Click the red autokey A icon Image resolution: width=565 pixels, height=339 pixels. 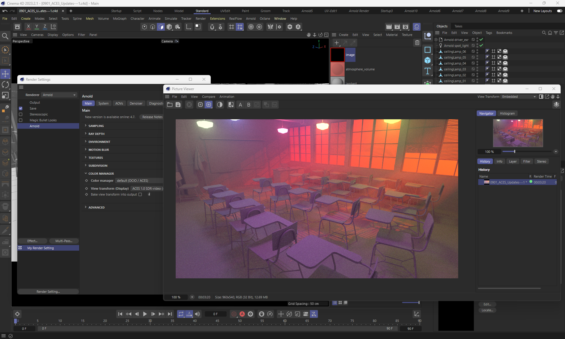click(242, 314)
